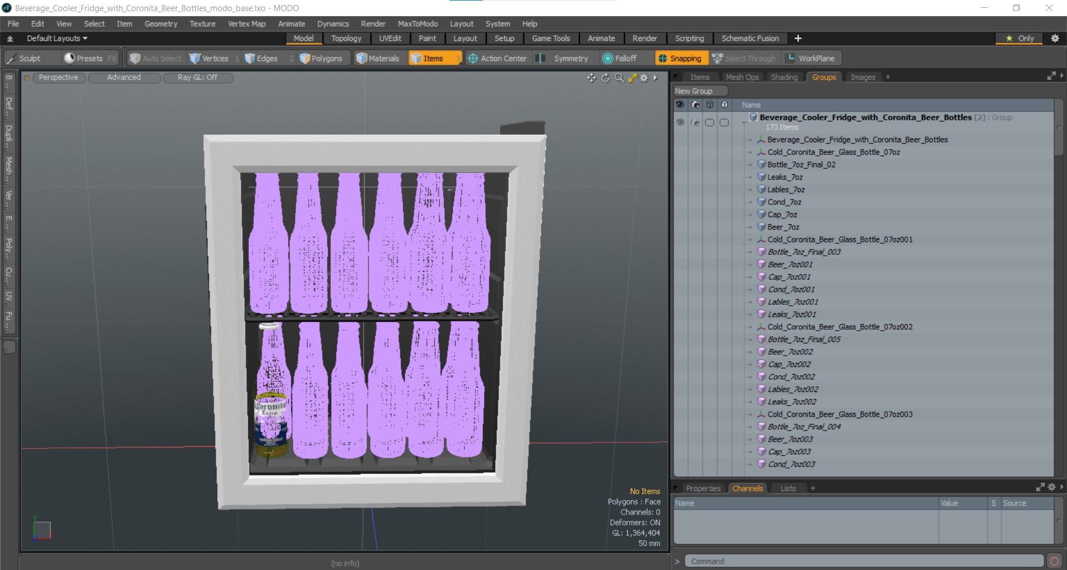Toggle the fourth column checkbox of fridge group
This screenshot has height=570, width=1067.
724,123
